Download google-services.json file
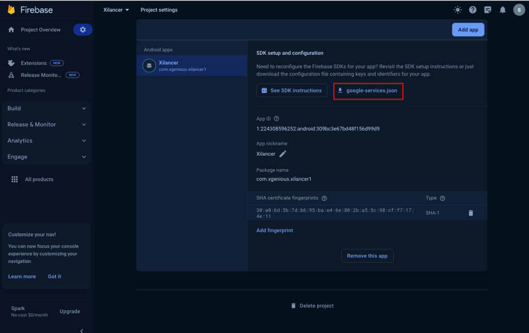Viewport: 529px width, 333px height. click(368, 90)
